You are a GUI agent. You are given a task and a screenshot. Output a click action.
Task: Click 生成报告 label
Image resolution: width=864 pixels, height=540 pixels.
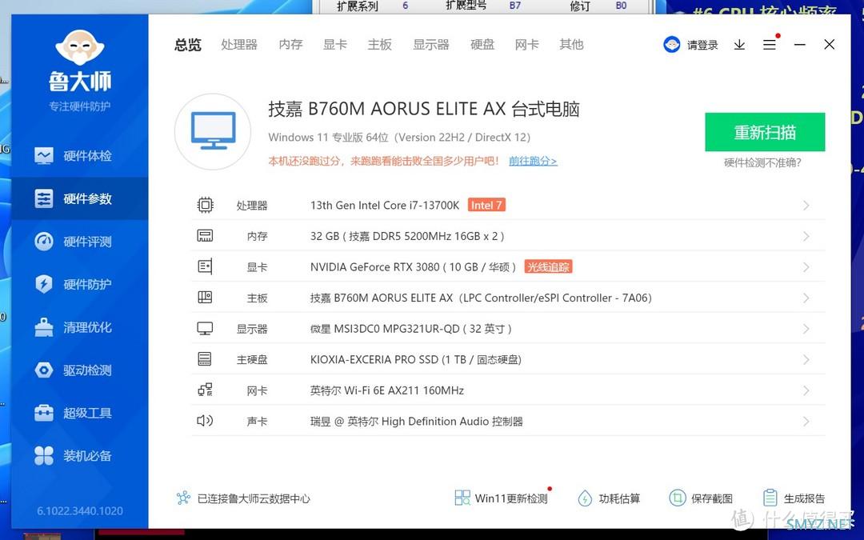click(805, 498)
